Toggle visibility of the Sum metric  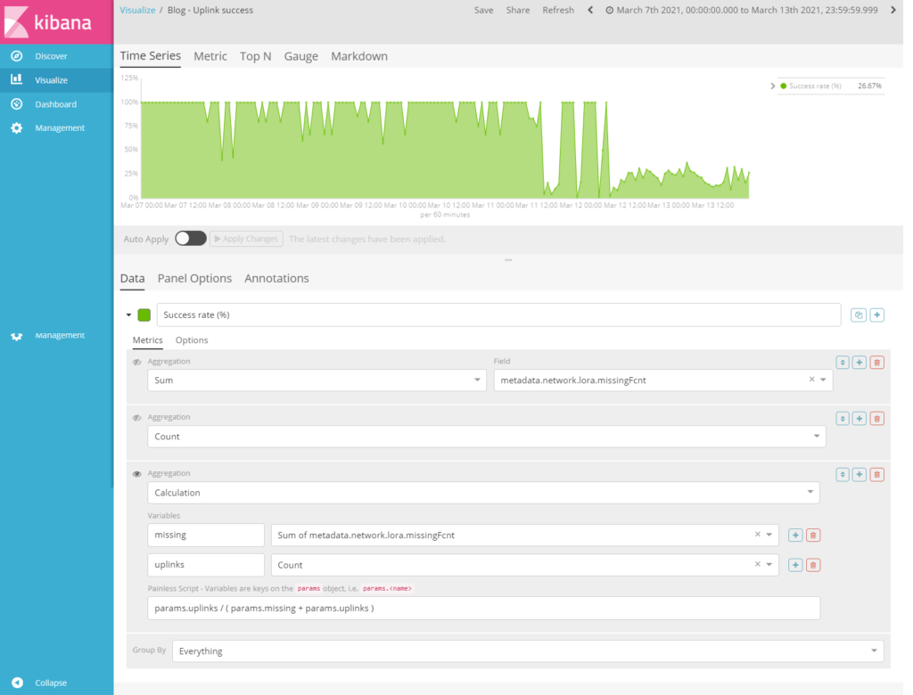coord(136,362)
